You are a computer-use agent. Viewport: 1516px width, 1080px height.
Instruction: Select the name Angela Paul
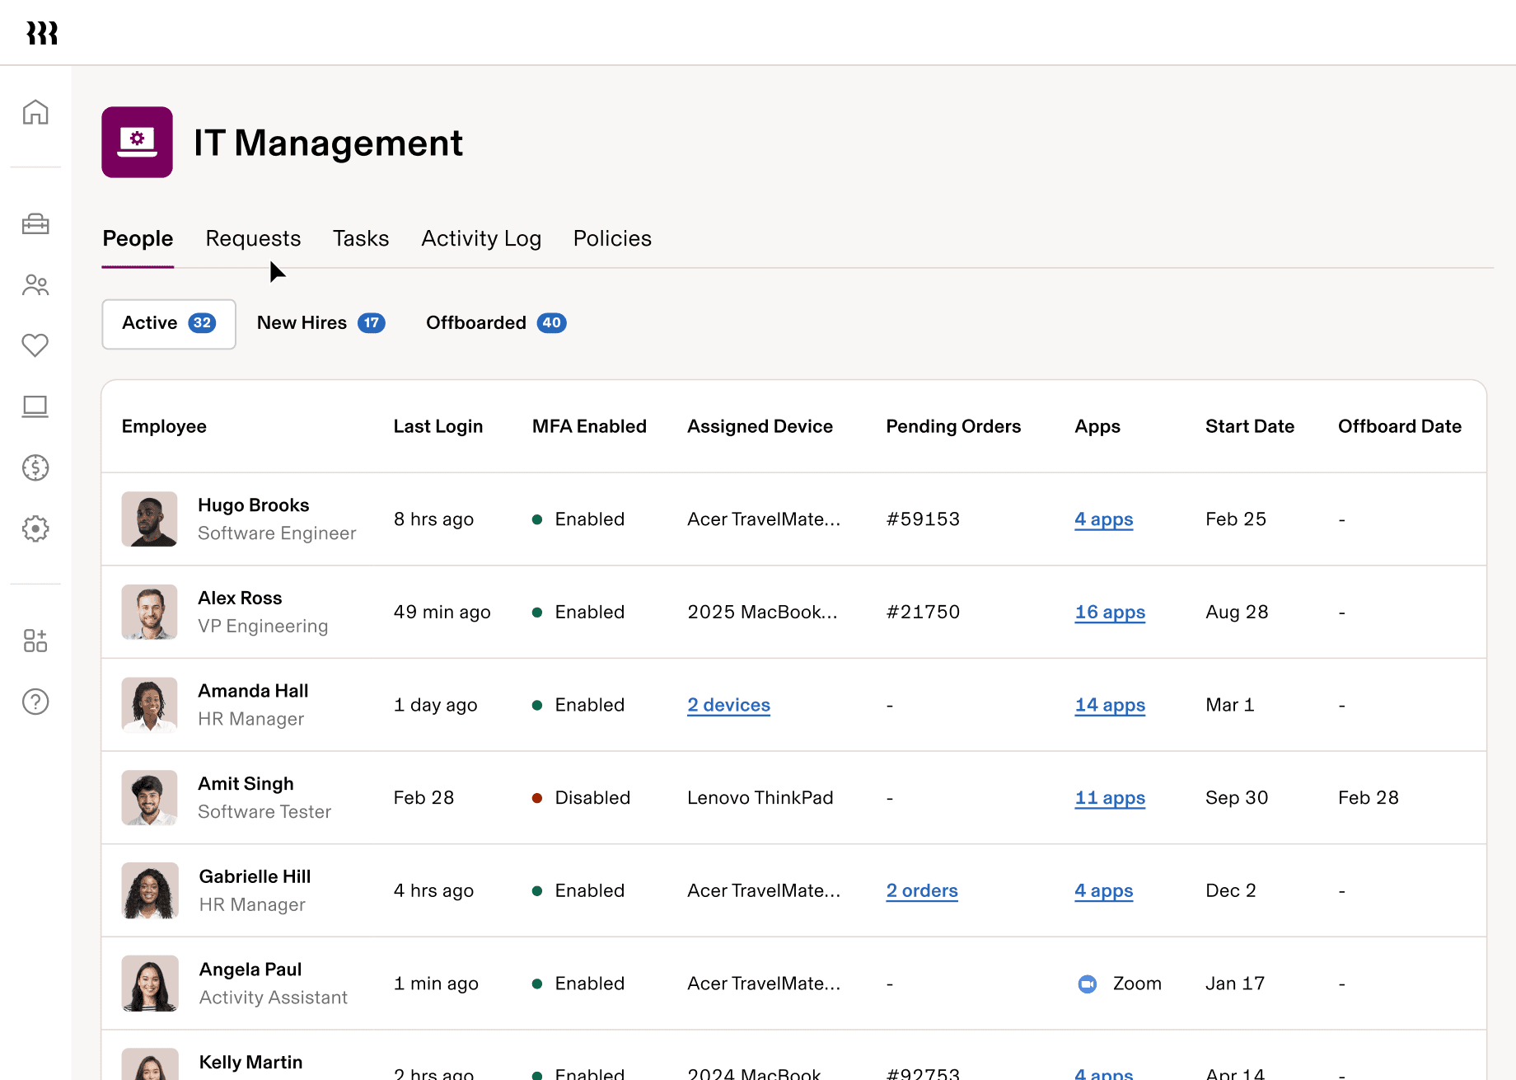(250, 970)
